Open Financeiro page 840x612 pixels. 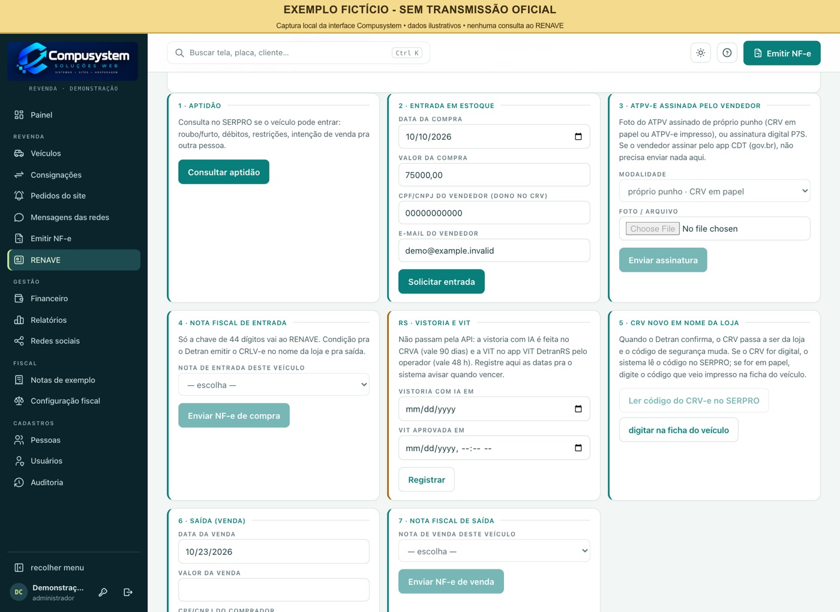(x=74, y=298)
